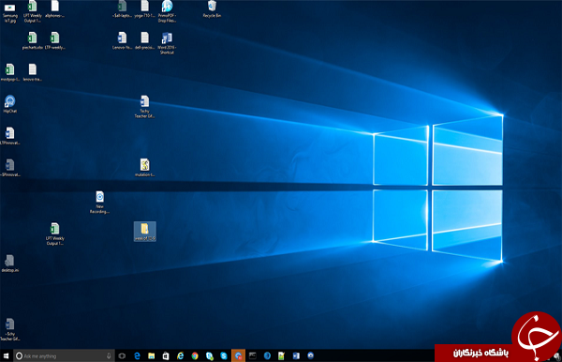Select the desktop.ini file icon
This screenshot has width=562, height=362.
(x=10, y=264)
